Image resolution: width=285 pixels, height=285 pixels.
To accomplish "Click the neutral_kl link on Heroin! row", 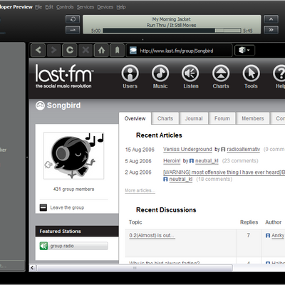I will coord(207,161).
